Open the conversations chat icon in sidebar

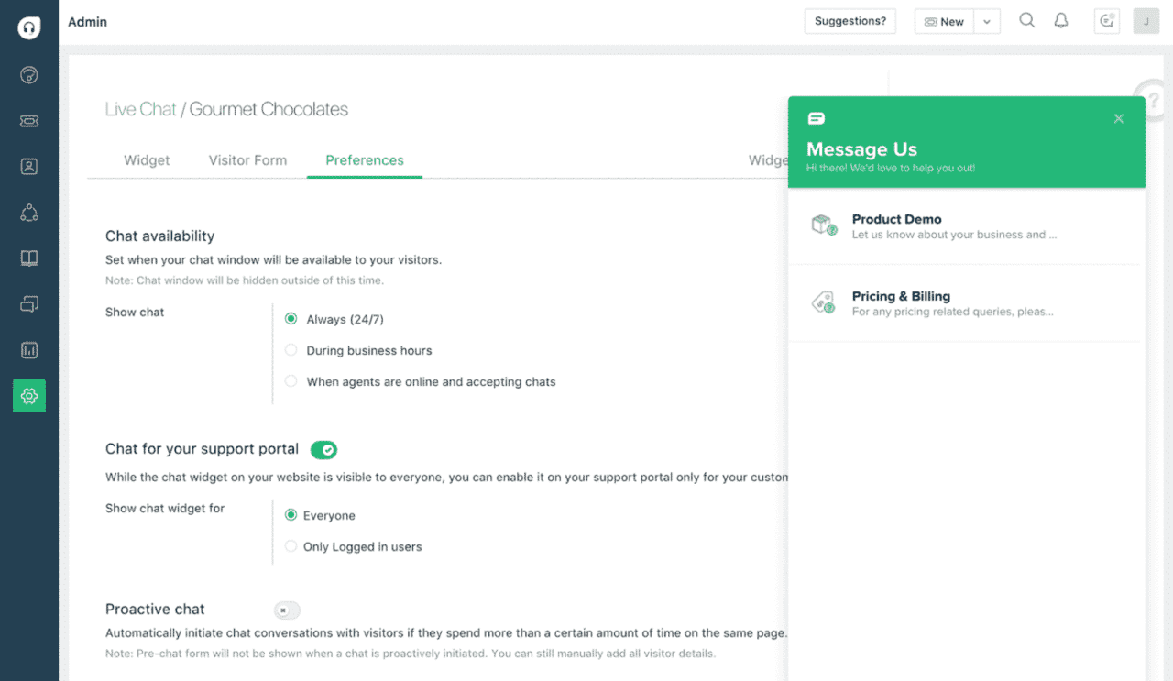point(29,304)
